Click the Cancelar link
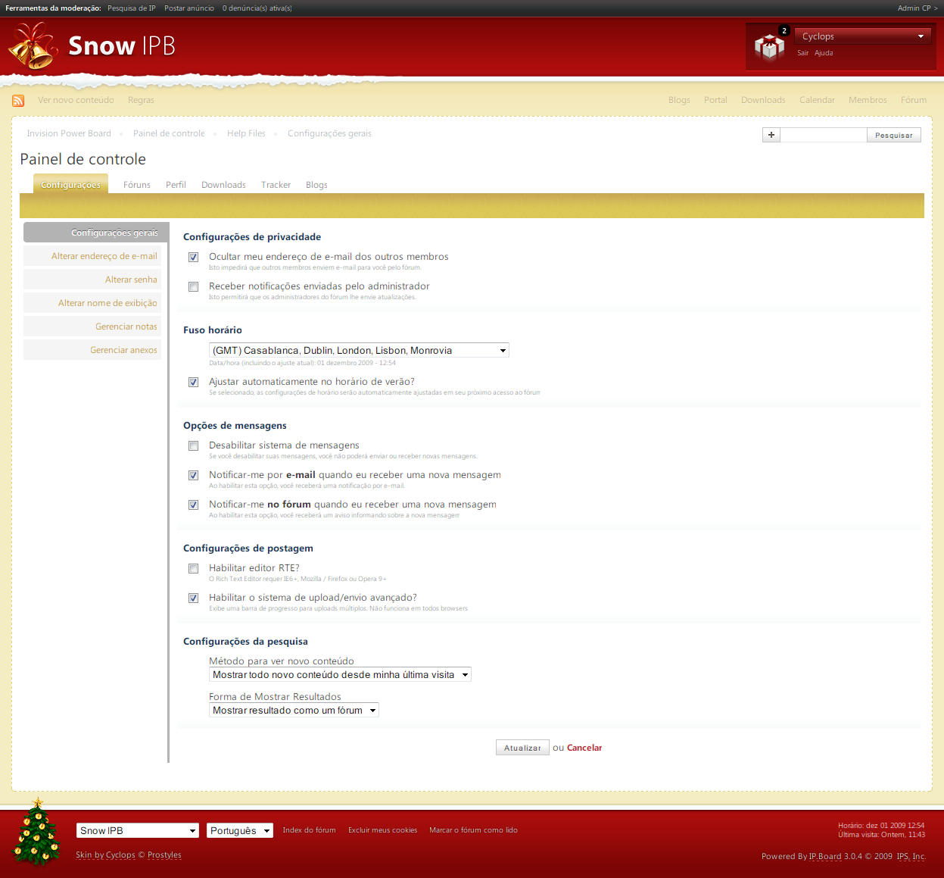This screenshot has width=944, height=878. point(584,748)
